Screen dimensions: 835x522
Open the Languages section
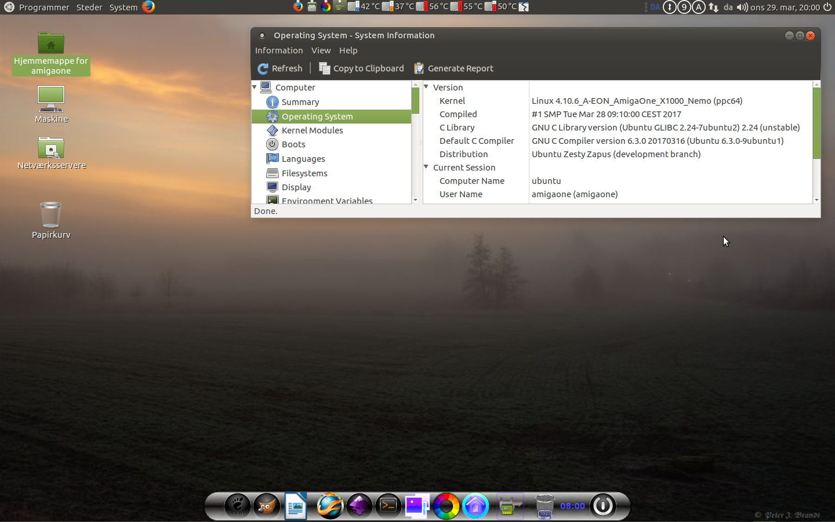pyautogui.click(x=303, y=159)
